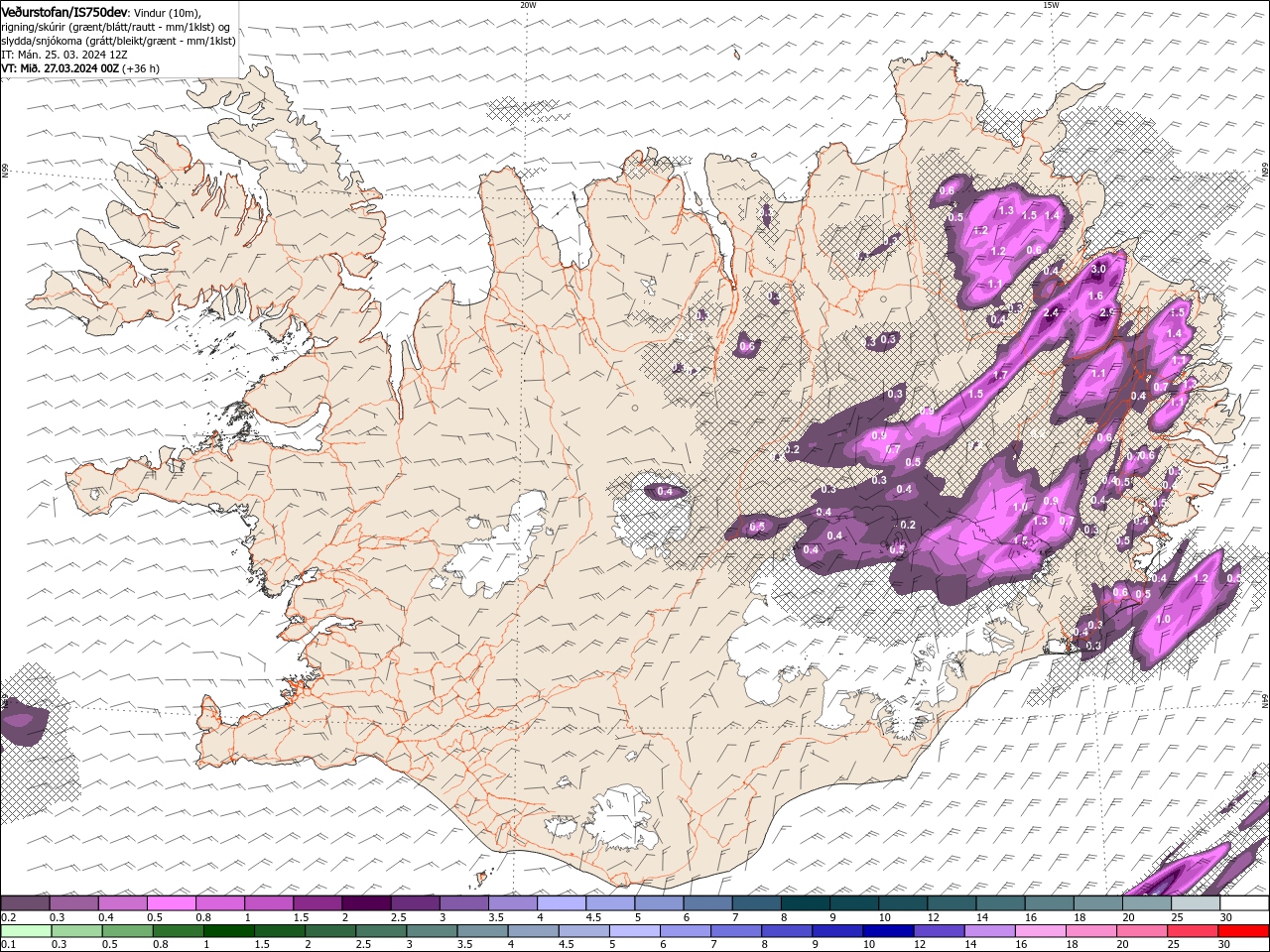Pick upper scale swatch starting at 8
Viewport: 1270px width, 952px height.
coord(805,903)
